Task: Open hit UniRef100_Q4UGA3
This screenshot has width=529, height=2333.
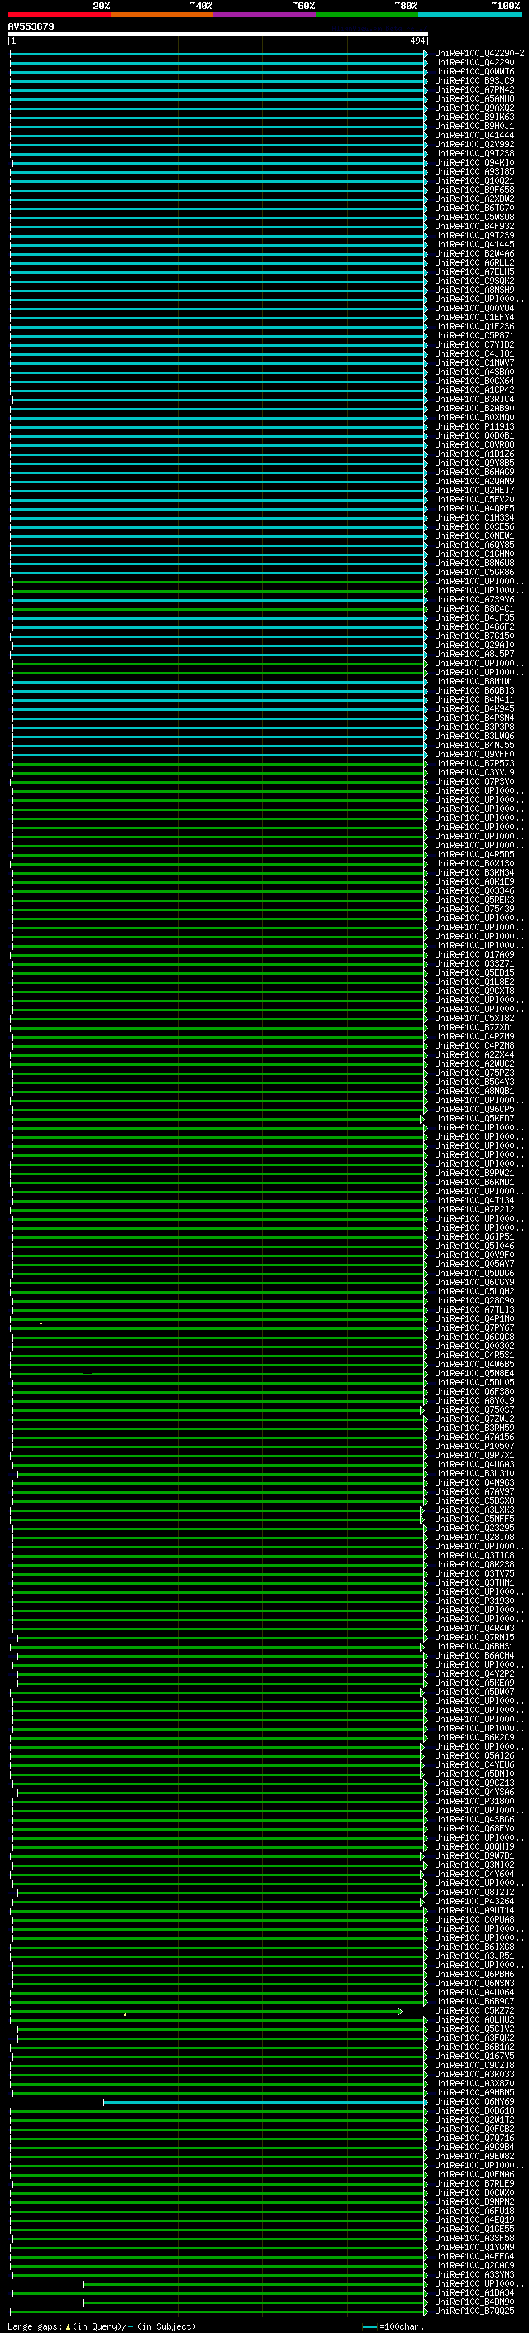Action: [474, 1465]
